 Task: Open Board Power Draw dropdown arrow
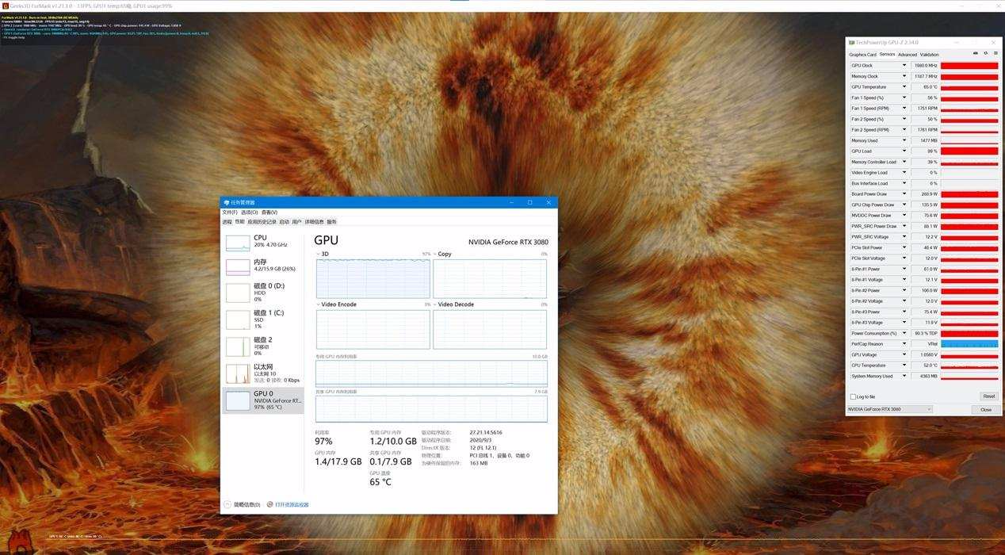click(904, 194)
